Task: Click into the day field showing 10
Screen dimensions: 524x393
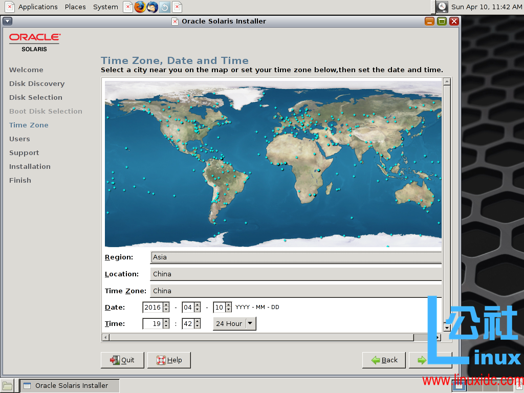Action: [219, 307]
